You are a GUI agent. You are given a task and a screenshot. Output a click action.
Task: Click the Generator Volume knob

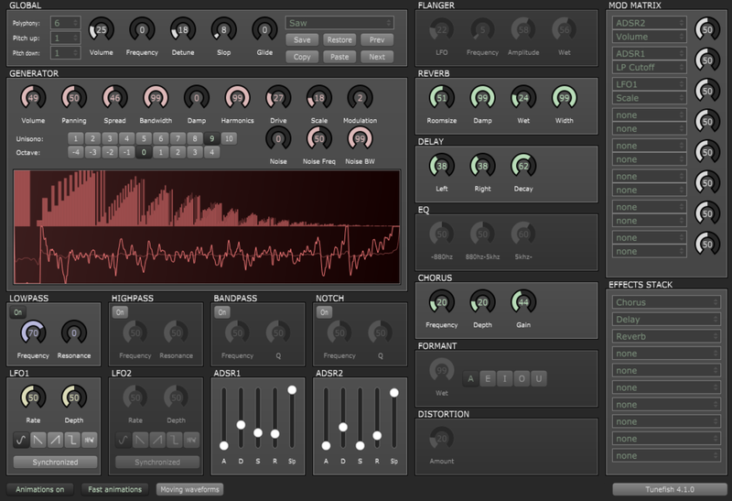tap(33, 98)
